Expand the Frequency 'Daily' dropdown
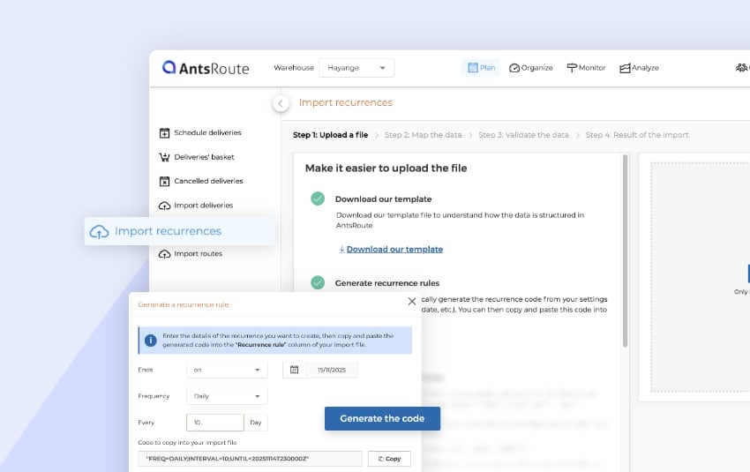The height and width of the screenshot is (472, 750). coord(227,396)
